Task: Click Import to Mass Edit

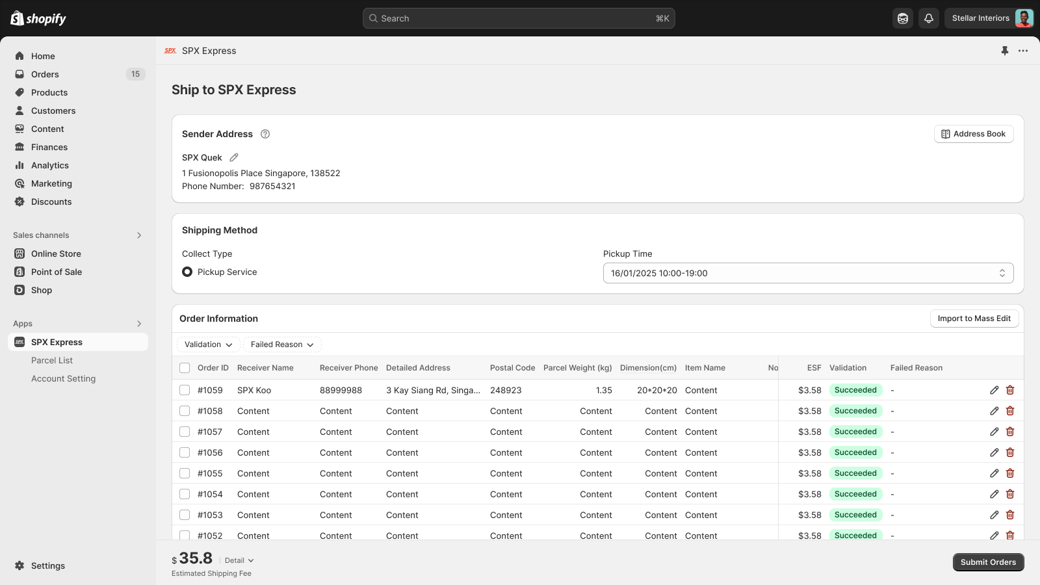Action: click(x=974, y=318)
